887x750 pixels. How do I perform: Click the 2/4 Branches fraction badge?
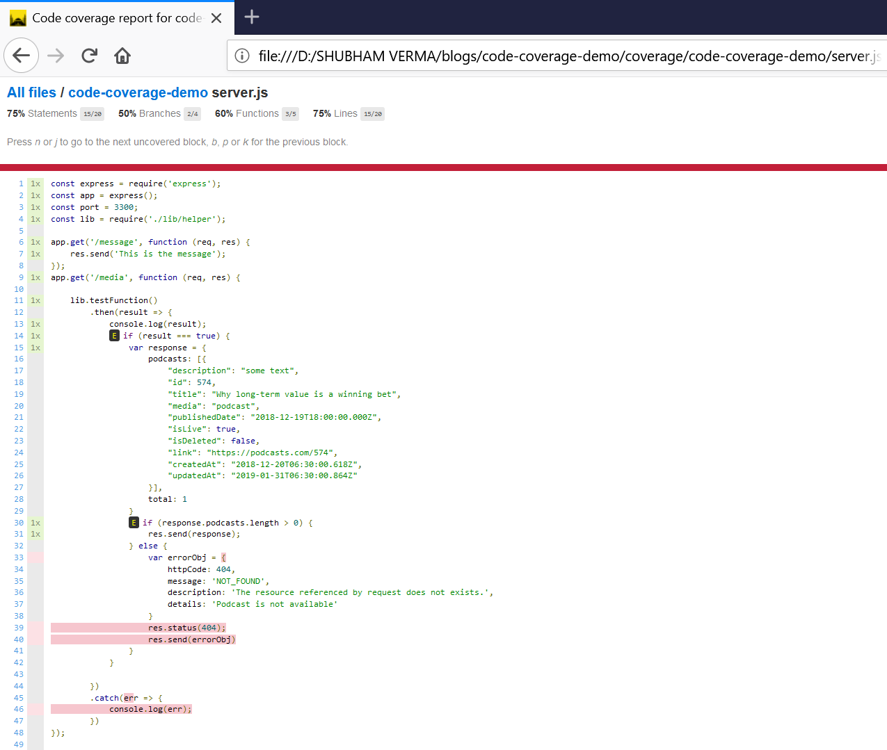click(x=193, y=114)
